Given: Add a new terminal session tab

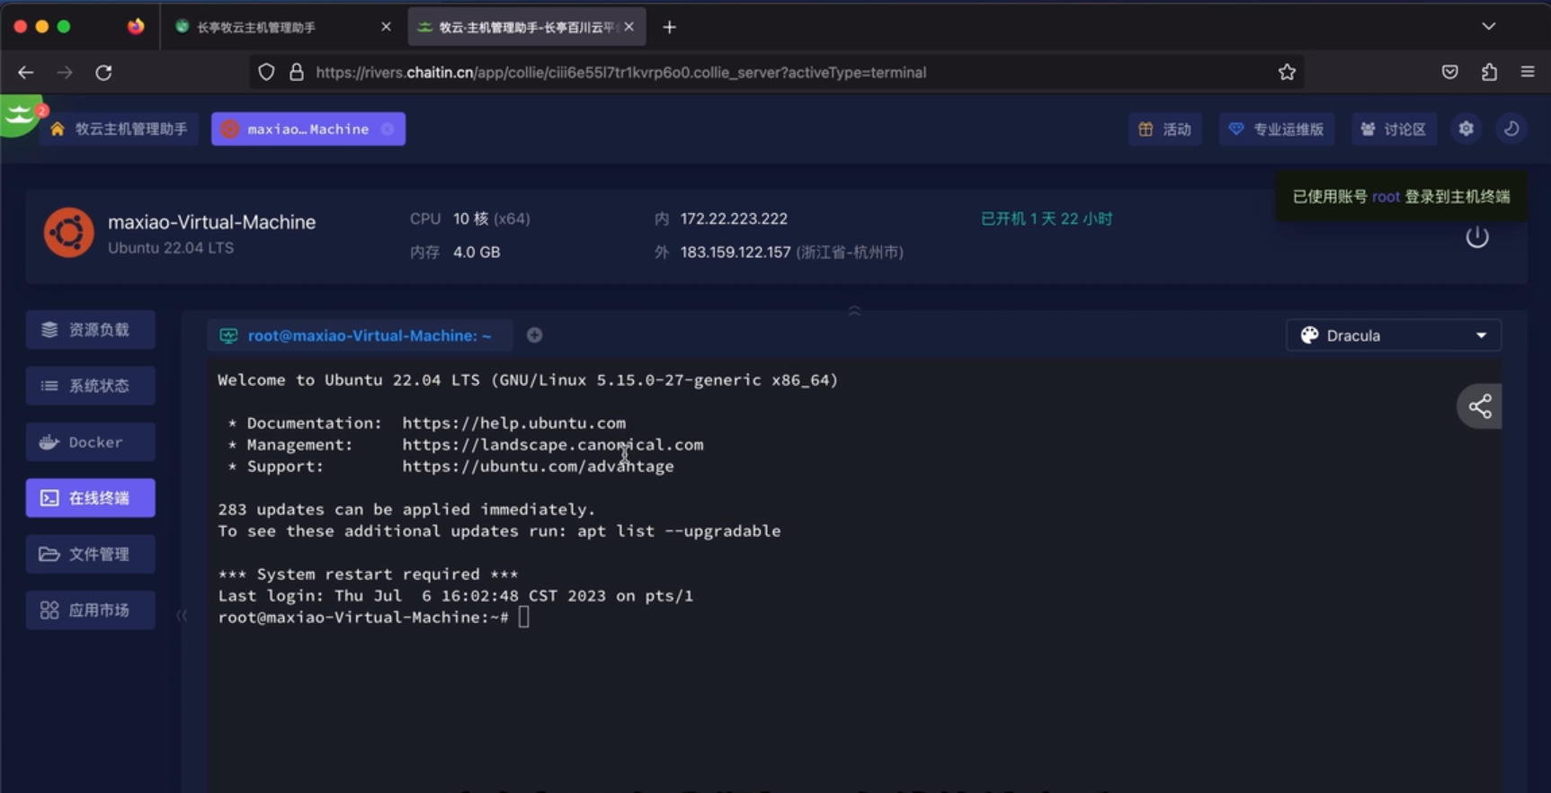Looking at the screenshot, I should pyautogui.click(x=534, y=335).
